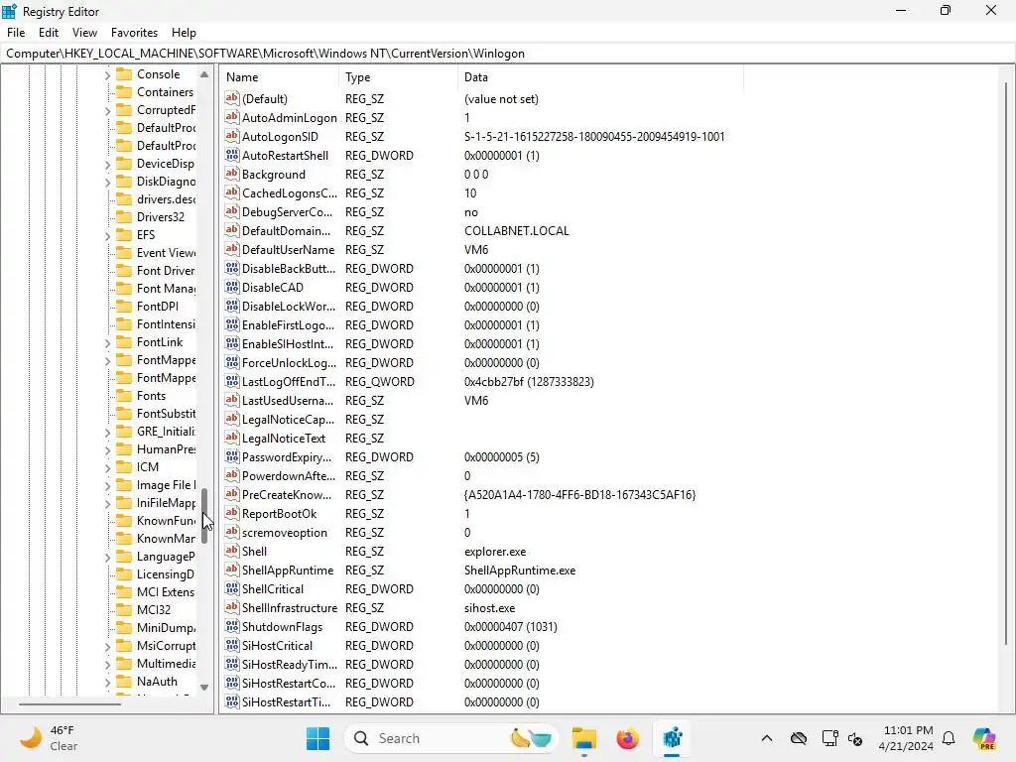Open the File menu
This screenshot has width=1016, height=762.
coord(16,33)
